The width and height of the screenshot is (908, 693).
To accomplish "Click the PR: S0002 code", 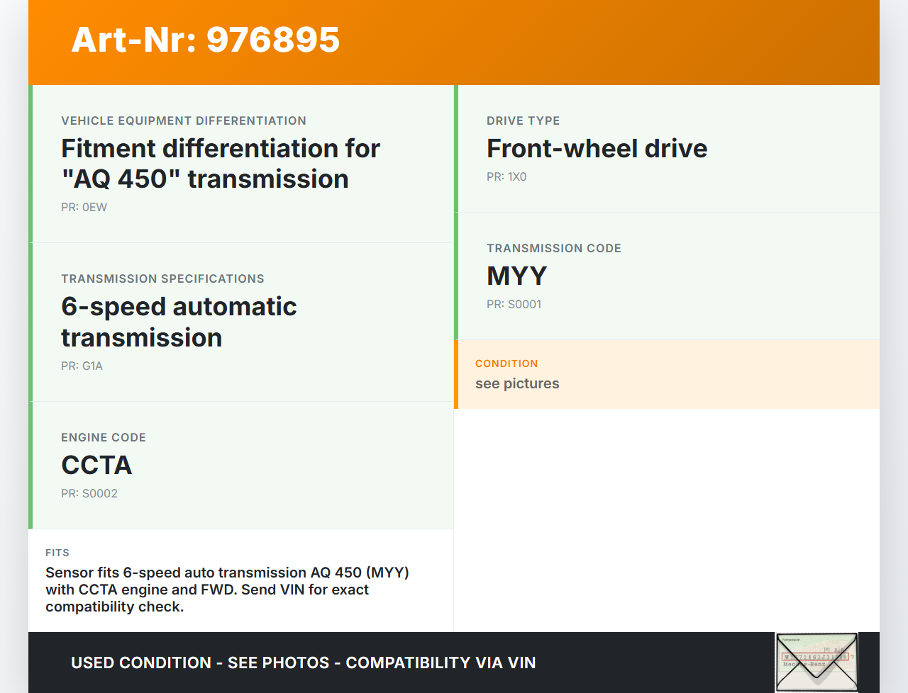I will (89, 494).
